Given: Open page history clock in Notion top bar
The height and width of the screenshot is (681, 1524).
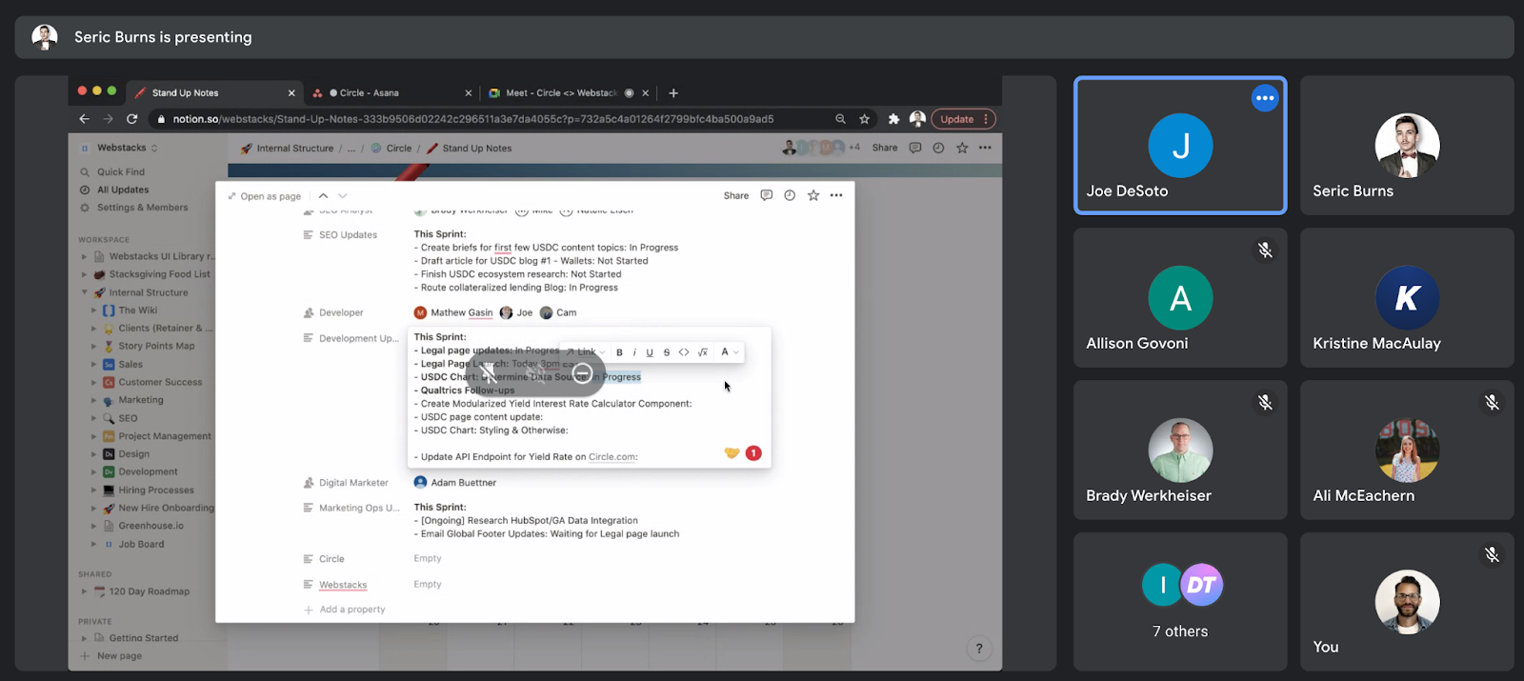Looking at the screenshot, I should pos(938,148).
